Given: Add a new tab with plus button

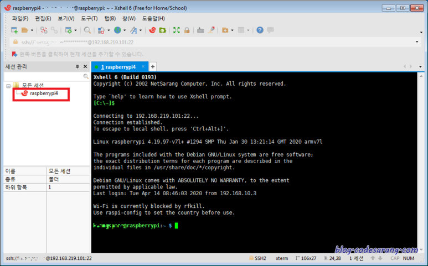Looking at the screenshot, I should click(153, 67).
